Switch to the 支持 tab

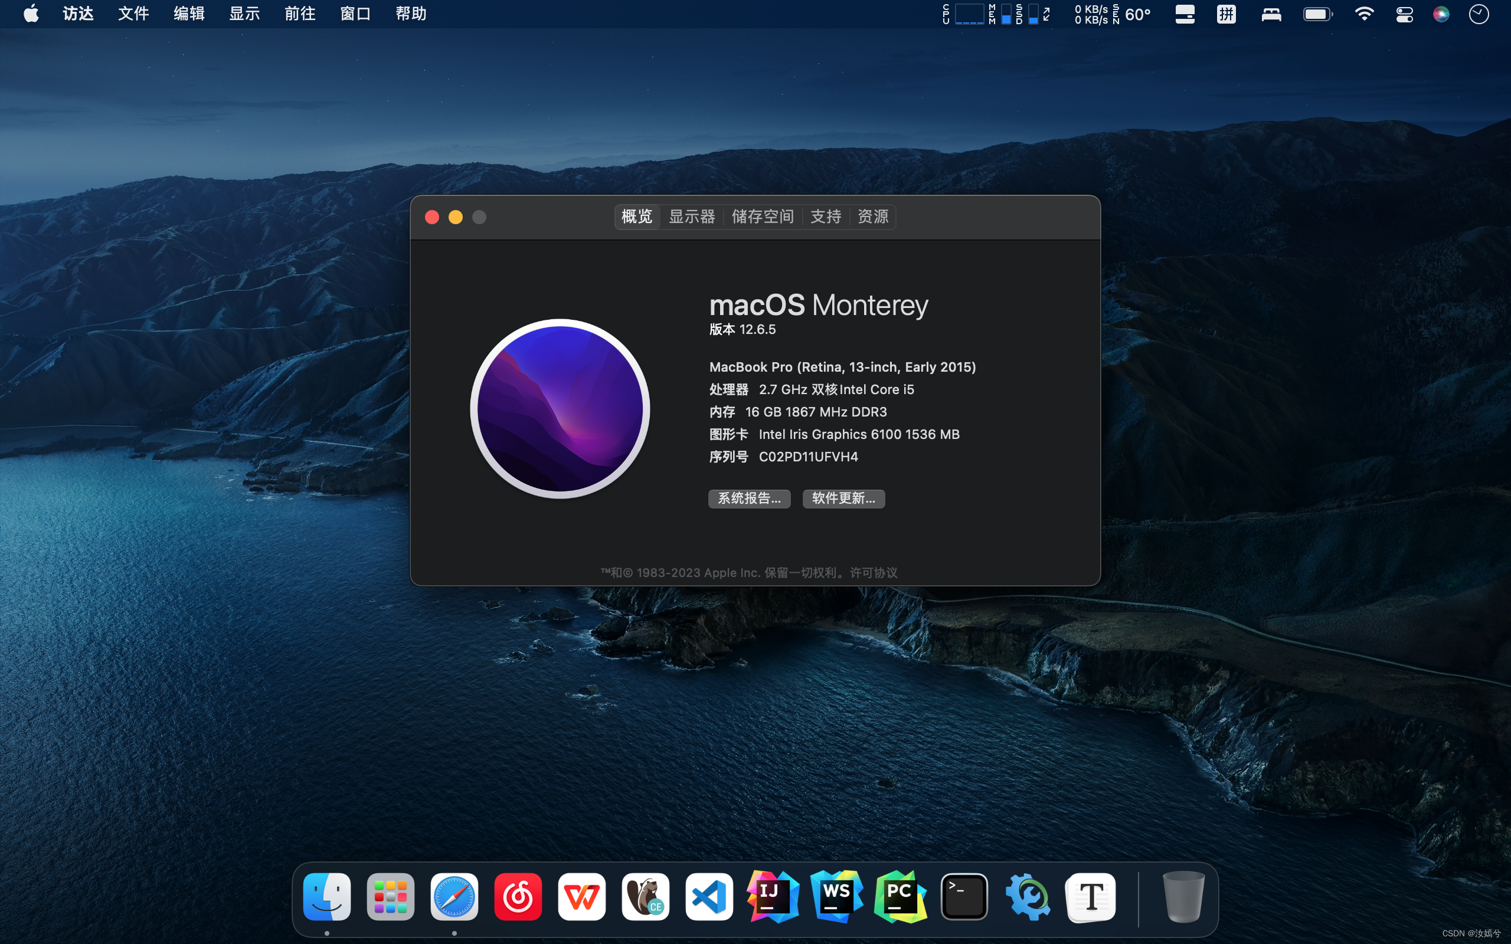pos(825,217)
